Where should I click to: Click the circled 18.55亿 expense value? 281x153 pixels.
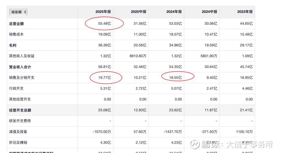pos(175,77)
